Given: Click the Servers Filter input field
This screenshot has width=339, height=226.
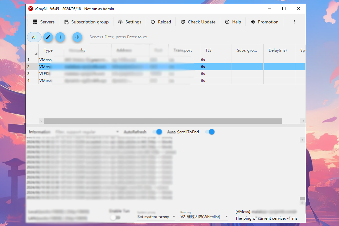Looking at the screenshot, I should pos(121,37).
